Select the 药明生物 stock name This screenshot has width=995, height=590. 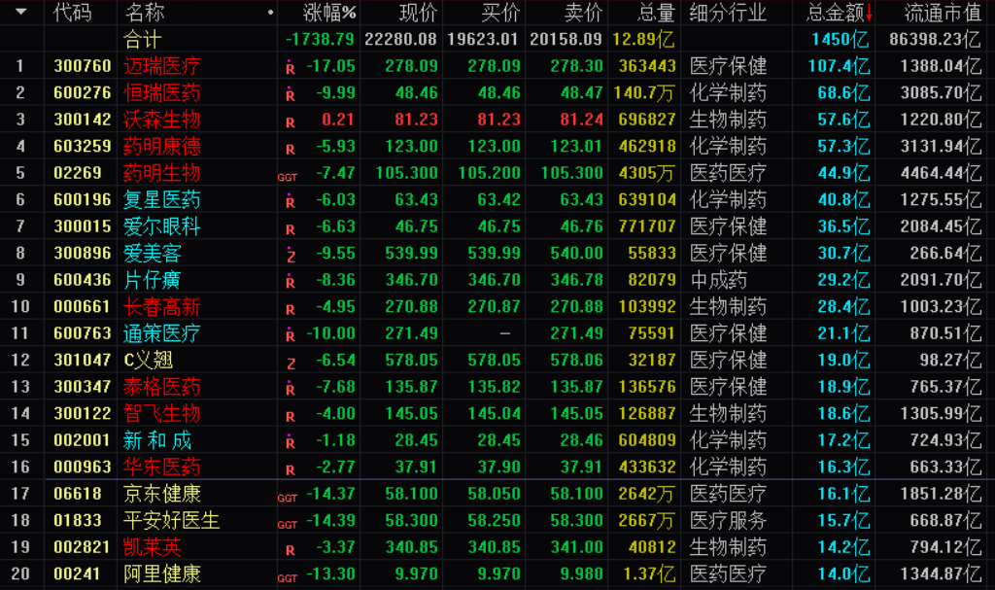162,173
